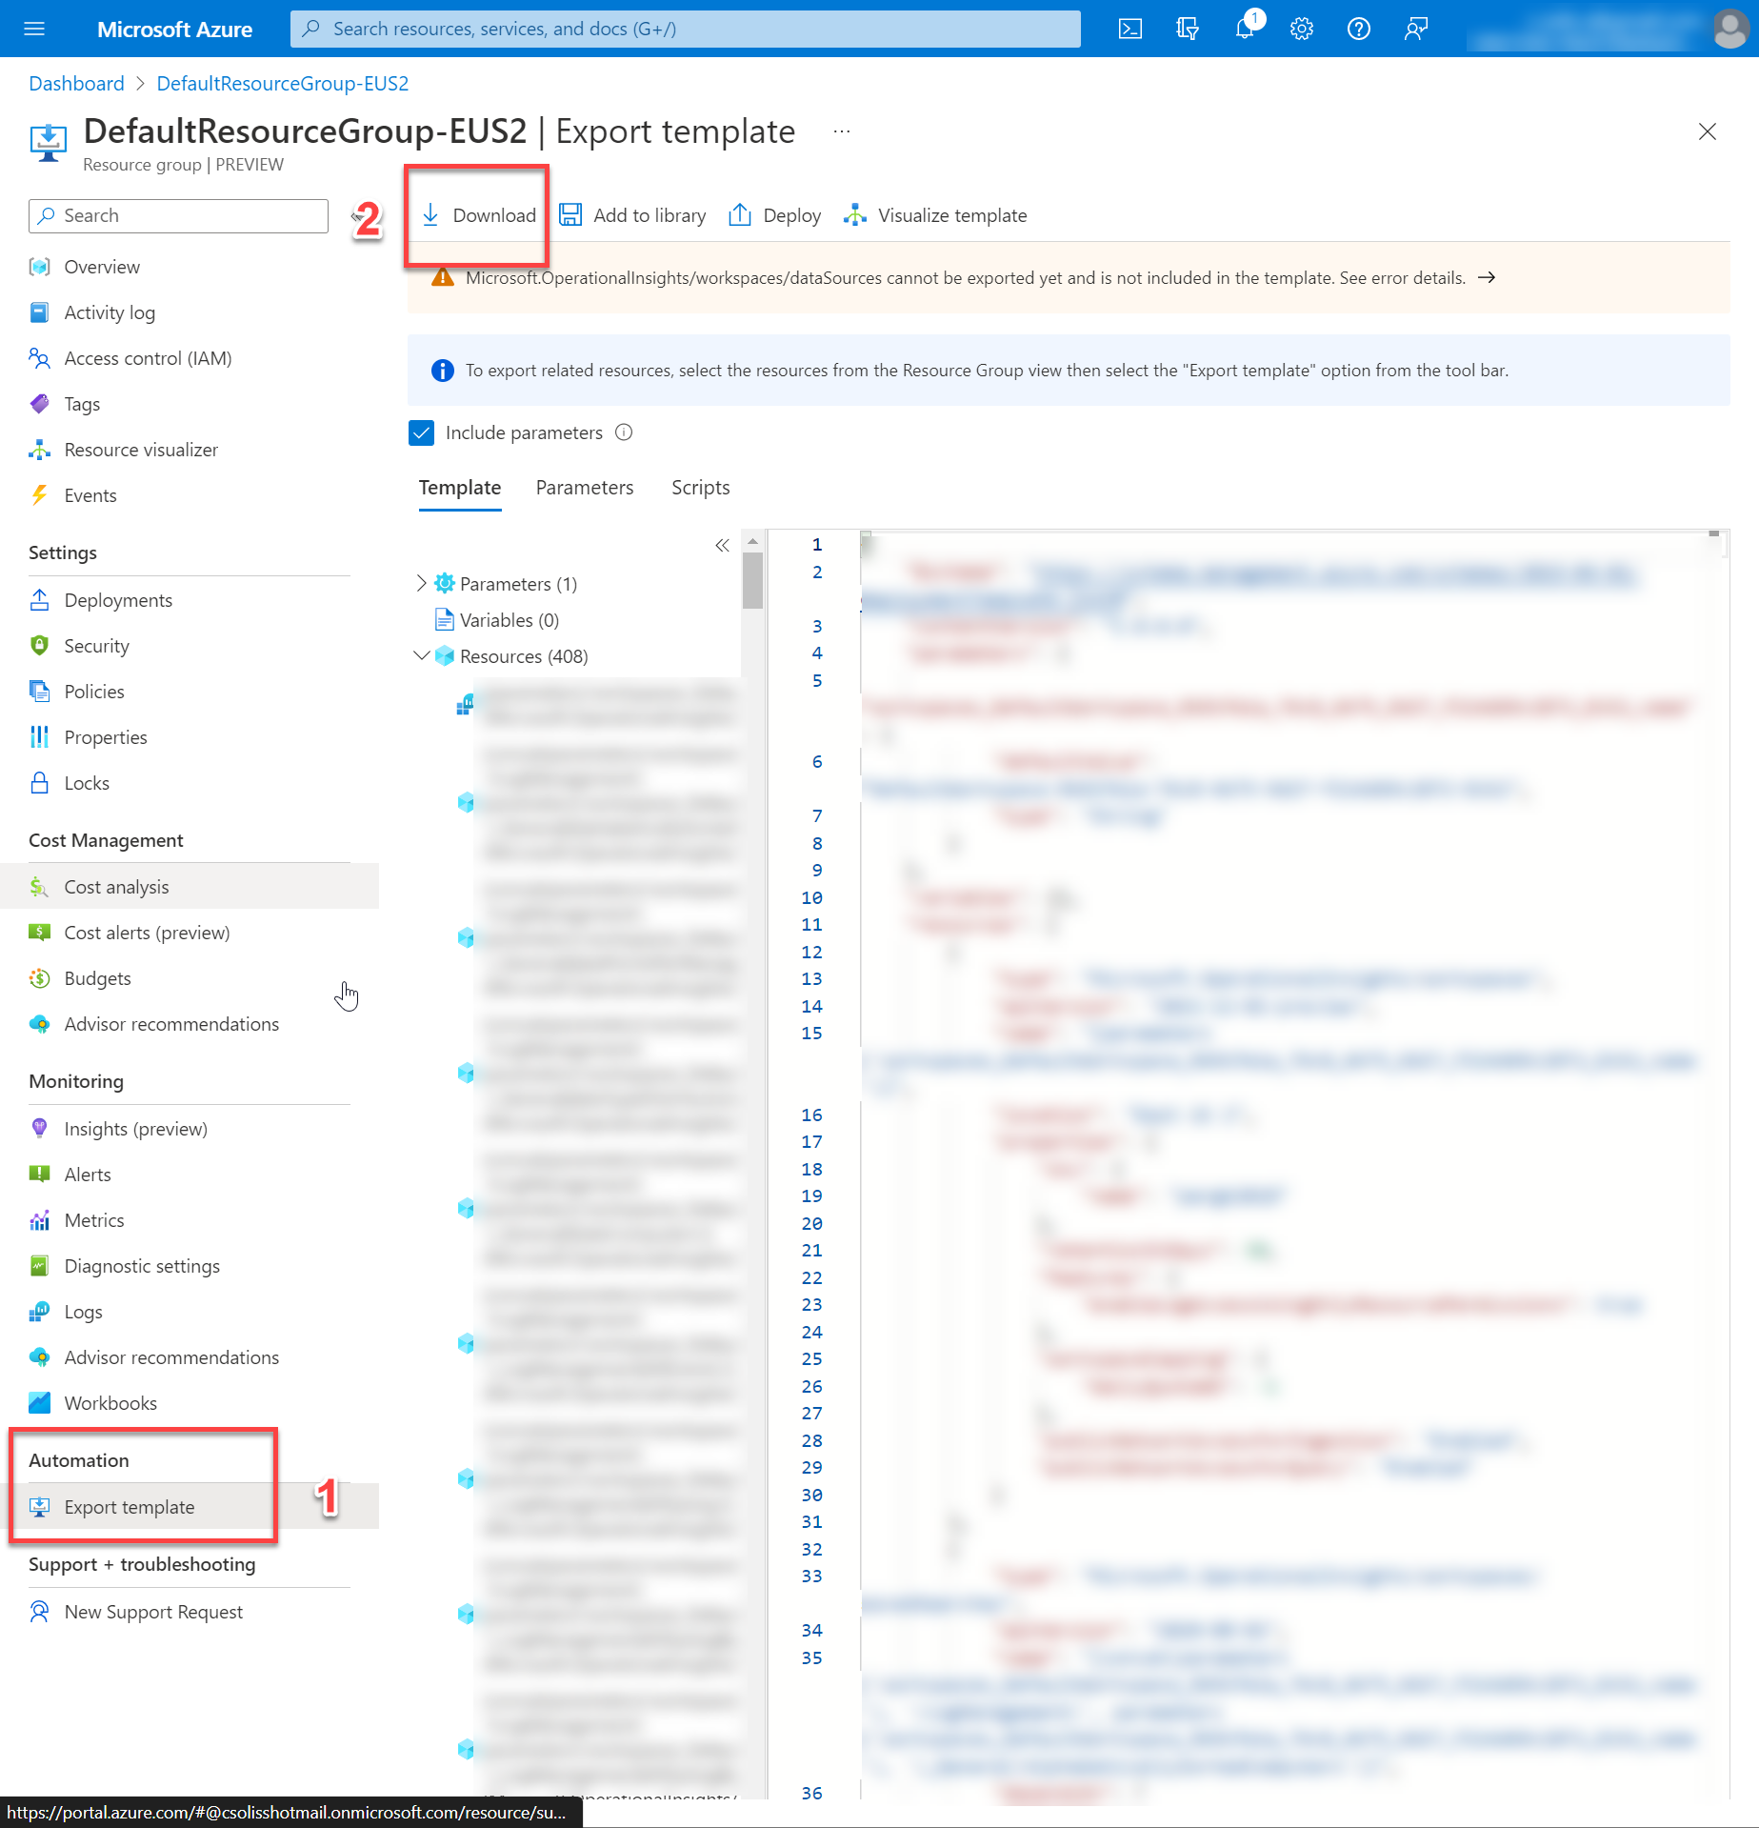Open portal settings gear

[x=1302, y=29]
